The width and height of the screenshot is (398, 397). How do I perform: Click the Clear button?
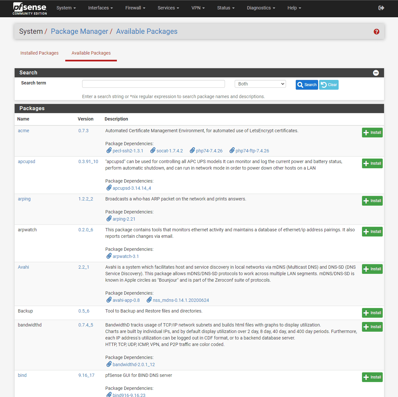click(x=329, y=85)
